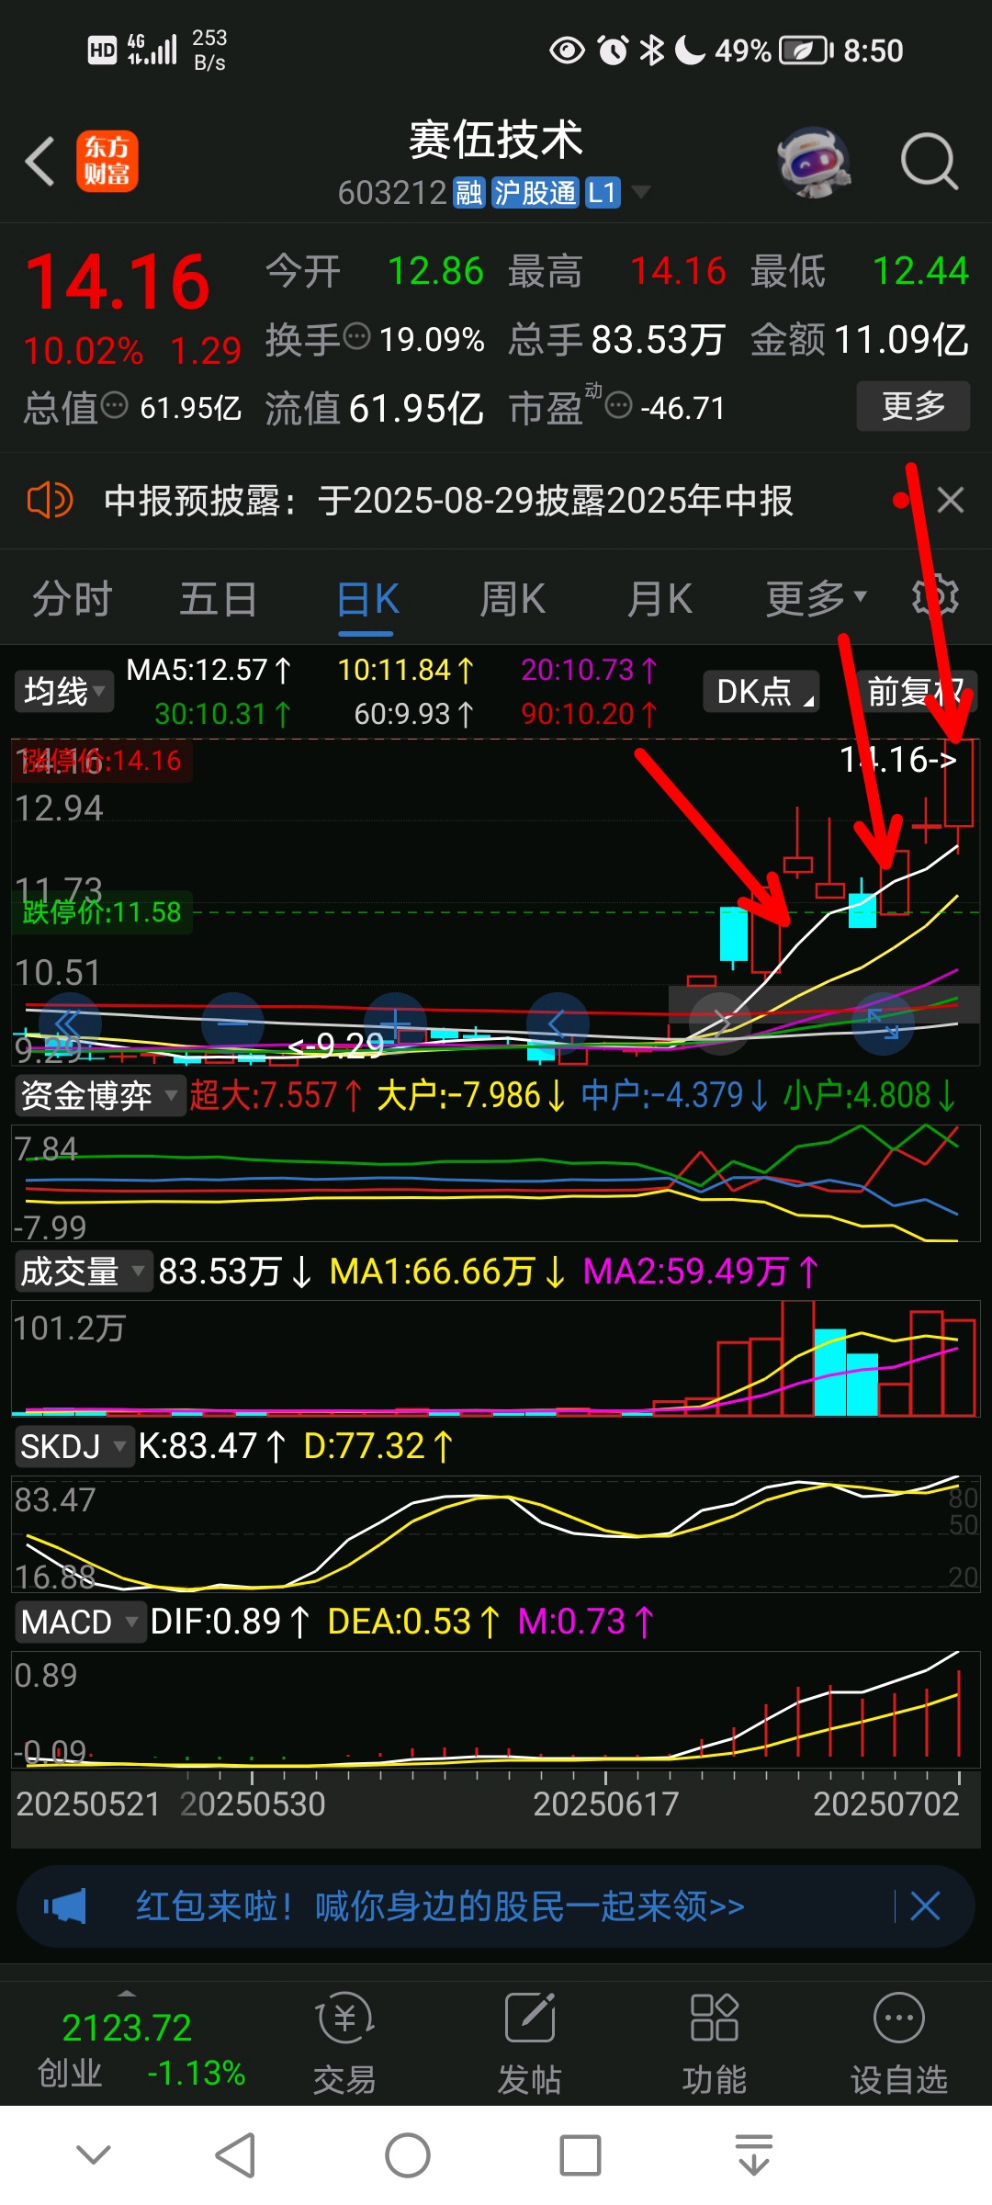Tap the search magnifier icon

click(x=929, y=162)
